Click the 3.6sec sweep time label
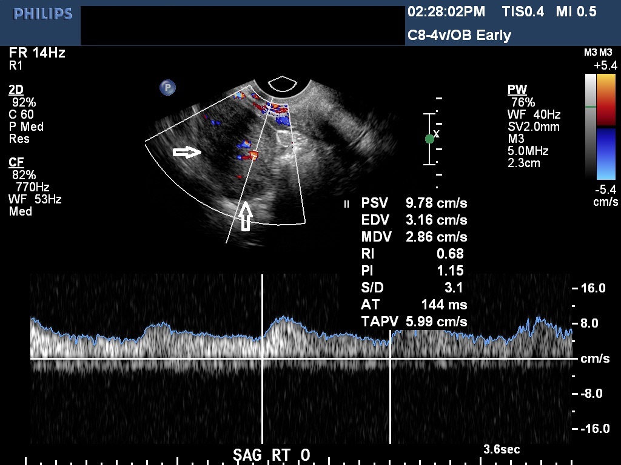The image size is (621, 465). (x=501, y=450)
